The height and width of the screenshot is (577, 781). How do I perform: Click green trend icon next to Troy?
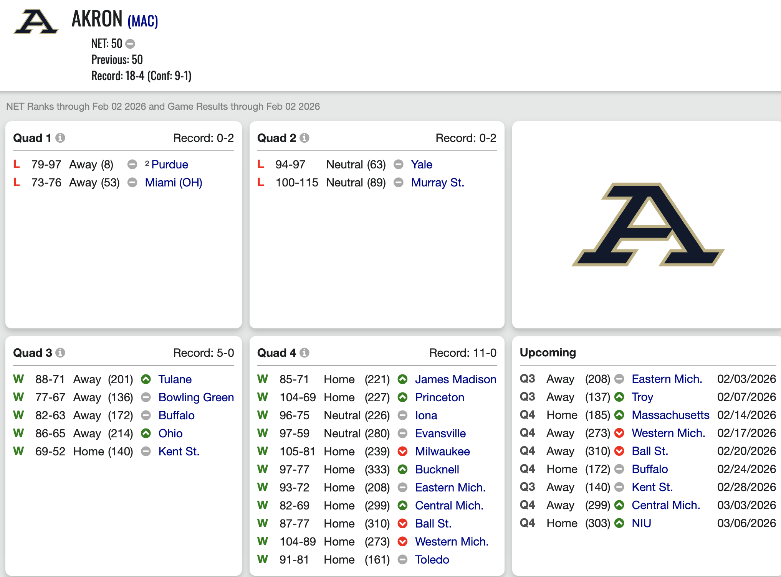[619, 397]
